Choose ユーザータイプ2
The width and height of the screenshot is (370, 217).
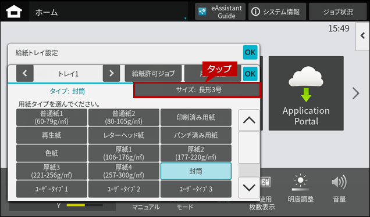pyautogui.click(x=124, y=189)
